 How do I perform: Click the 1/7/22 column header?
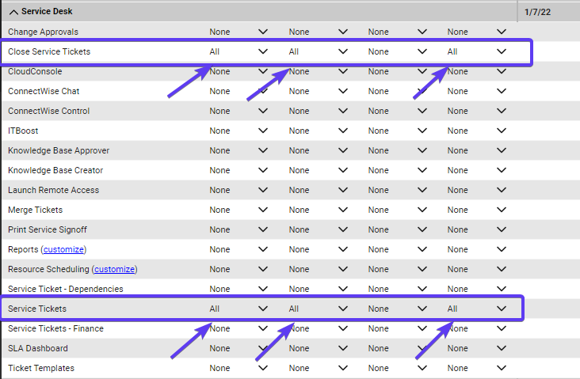point(540,12)
